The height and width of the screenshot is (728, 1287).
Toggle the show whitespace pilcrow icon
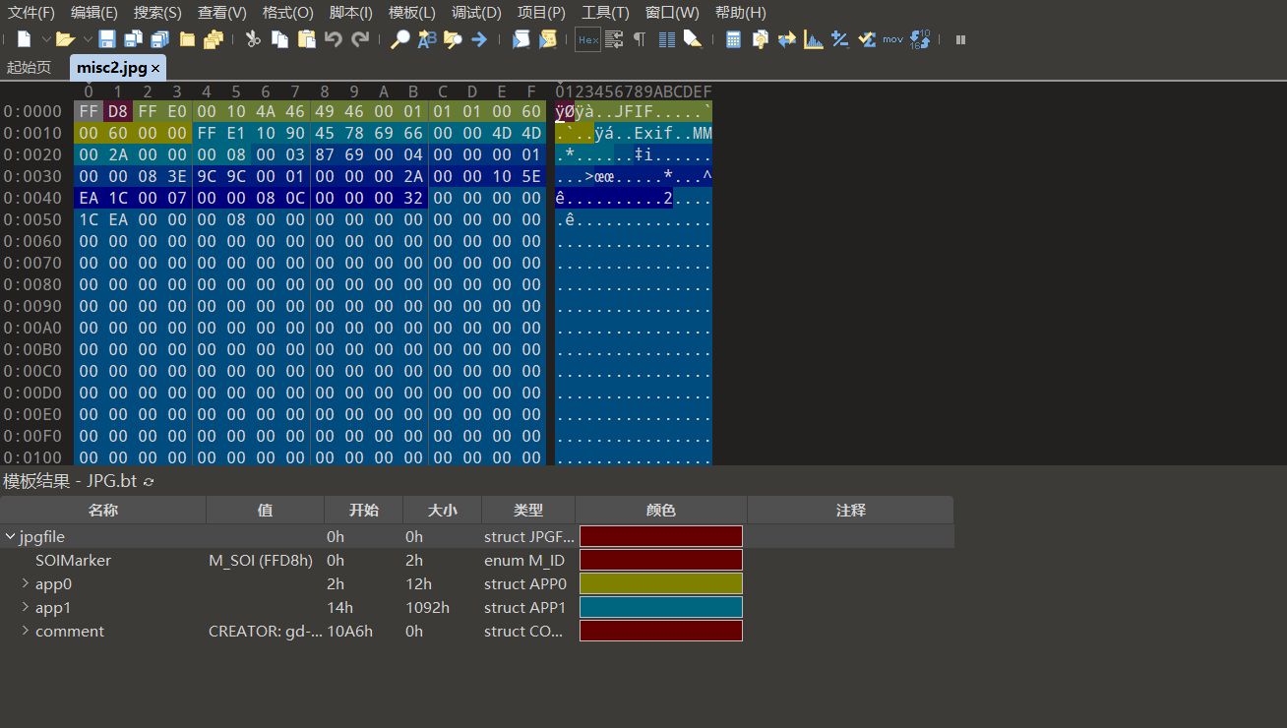(x=640, y=39)
